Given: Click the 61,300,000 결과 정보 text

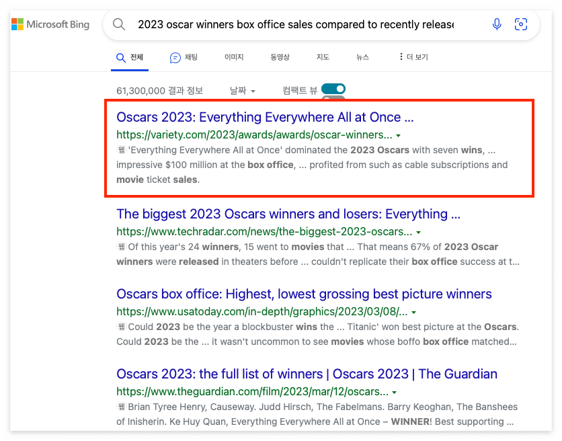Looking at the screenshot, I should [159, 91].
